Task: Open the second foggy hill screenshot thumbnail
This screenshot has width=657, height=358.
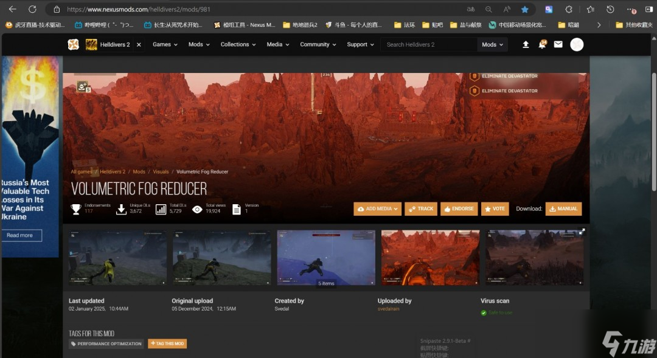Action: point(222,258)
